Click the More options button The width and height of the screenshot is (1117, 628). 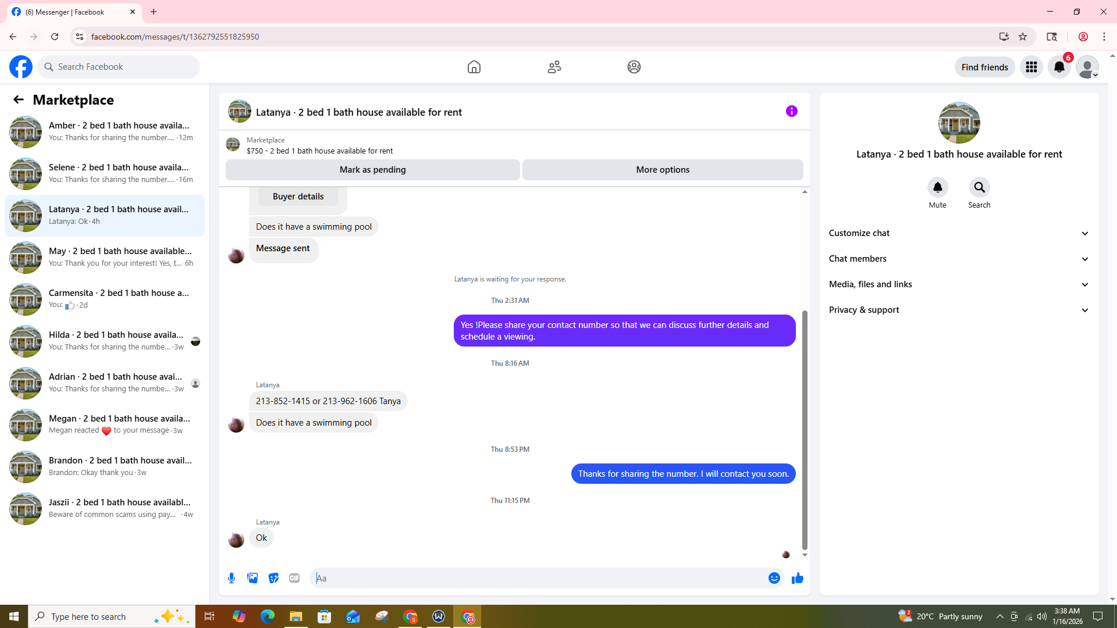[662, 170]
